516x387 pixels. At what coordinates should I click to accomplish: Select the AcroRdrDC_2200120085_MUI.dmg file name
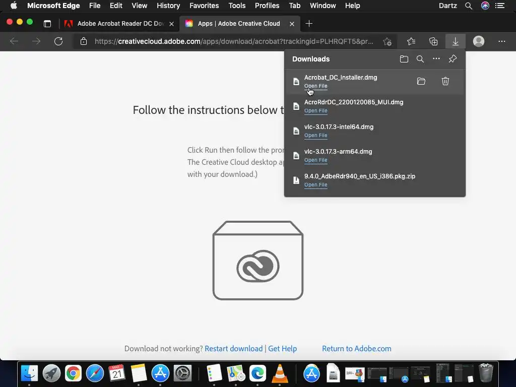point(354,102)
